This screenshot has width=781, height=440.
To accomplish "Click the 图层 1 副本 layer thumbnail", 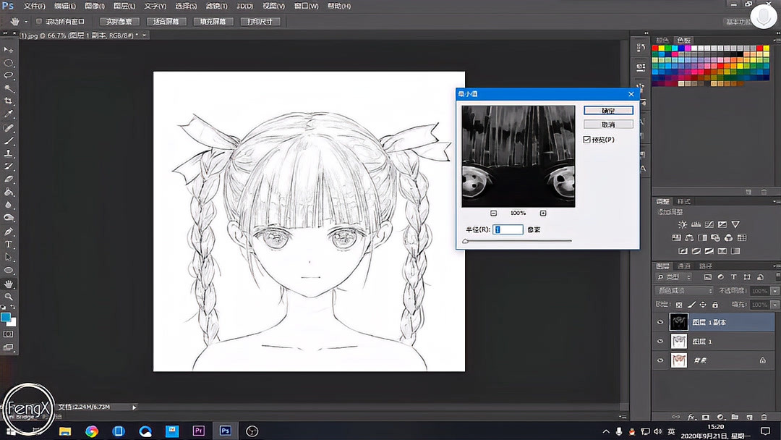I will [679, 322].
